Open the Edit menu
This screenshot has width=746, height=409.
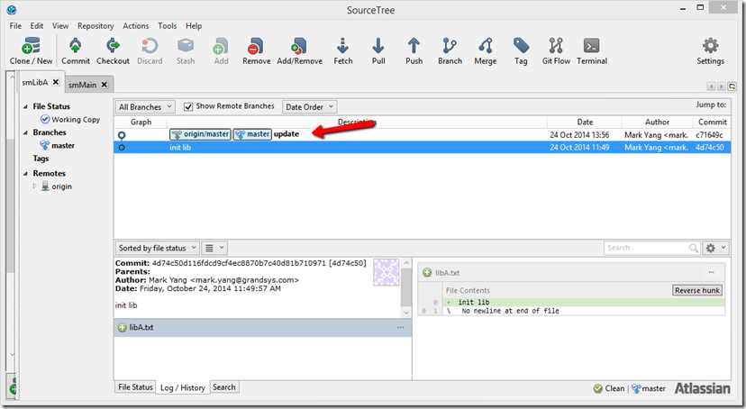pos(37,26)
